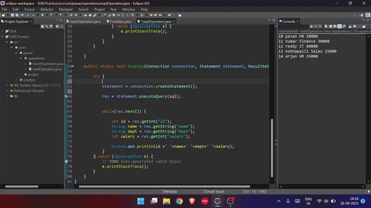Screen dimensions: 371x208
Task: Expand JRE System Library node
Action: 7,85
